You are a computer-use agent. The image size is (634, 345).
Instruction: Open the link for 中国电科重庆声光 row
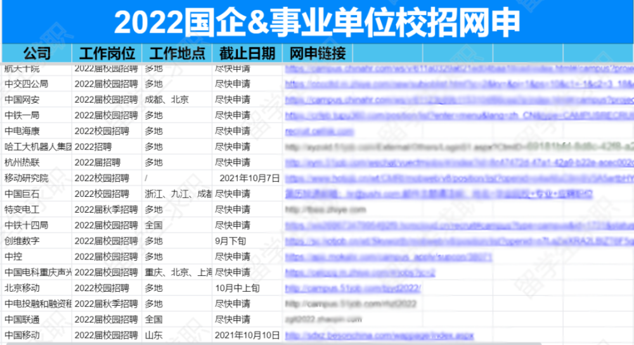(360, 273)
